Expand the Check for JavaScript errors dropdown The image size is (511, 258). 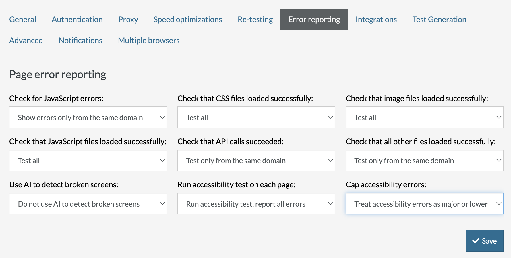point(88,118)
